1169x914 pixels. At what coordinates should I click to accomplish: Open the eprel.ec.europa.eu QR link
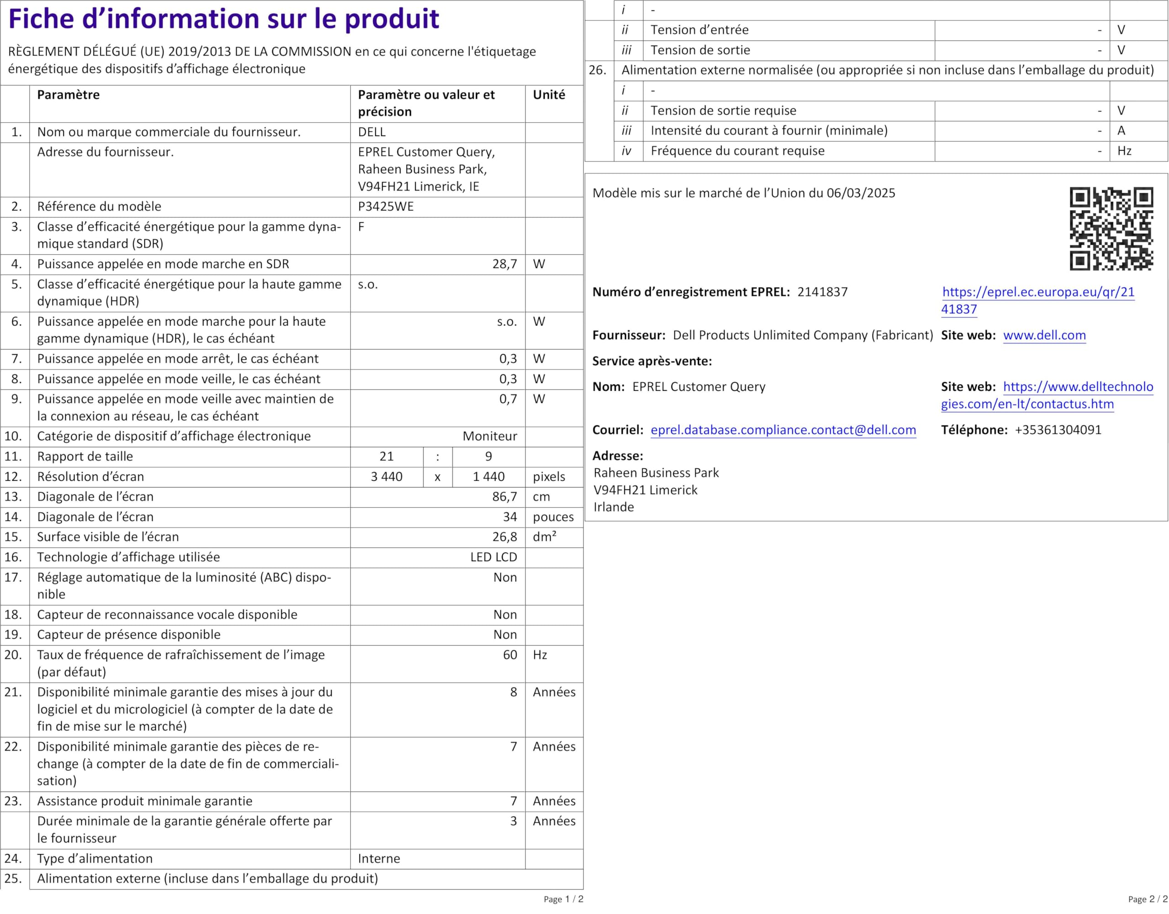click(1037, 292)
